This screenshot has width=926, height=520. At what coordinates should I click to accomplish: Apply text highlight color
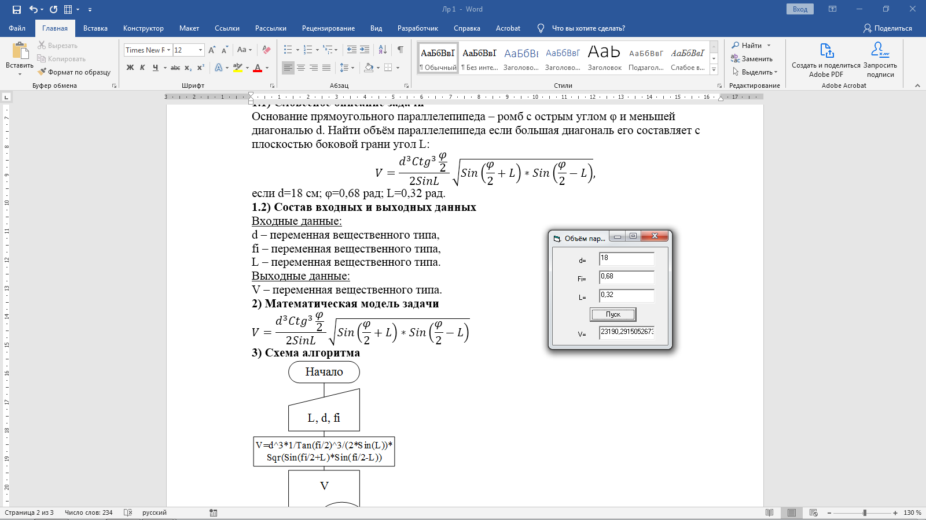click(238, 68)
